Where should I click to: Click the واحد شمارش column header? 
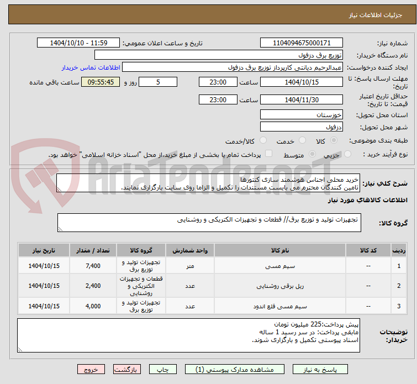coord(190,250)
